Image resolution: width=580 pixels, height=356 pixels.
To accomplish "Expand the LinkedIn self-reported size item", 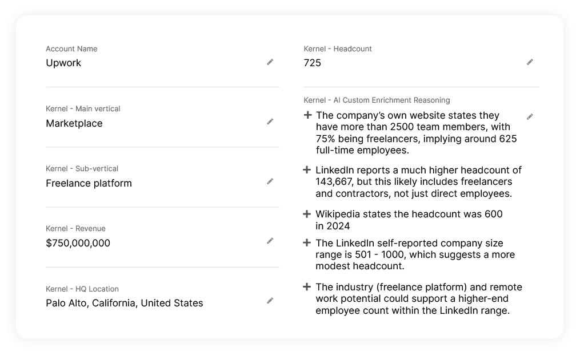I will [307, 242].
